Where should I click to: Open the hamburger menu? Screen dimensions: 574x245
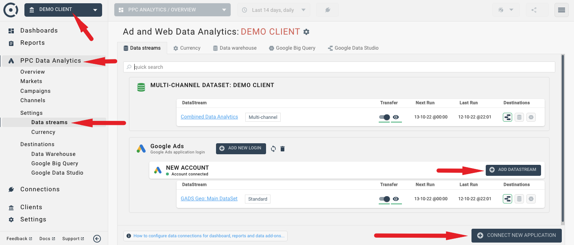[561, 10]
